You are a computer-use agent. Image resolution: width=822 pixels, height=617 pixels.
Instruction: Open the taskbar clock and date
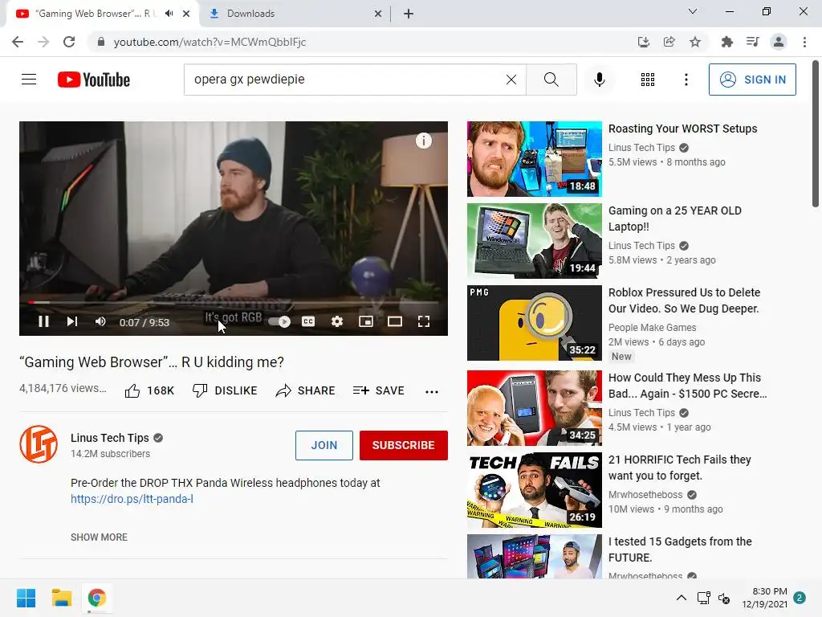click(764, 598)
